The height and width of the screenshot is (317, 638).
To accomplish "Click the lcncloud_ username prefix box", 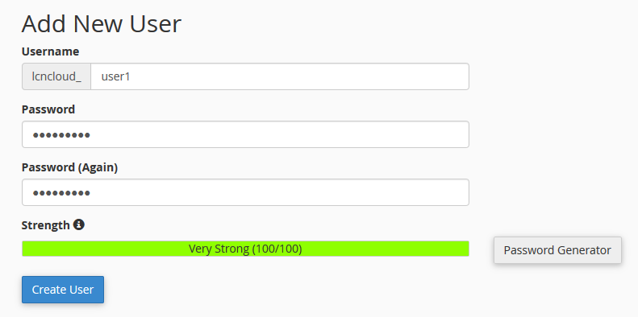I will [x=56, y=76].
